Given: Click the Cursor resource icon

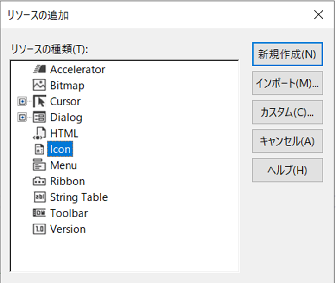Looking at the screenshot, I should coord(39,101).
